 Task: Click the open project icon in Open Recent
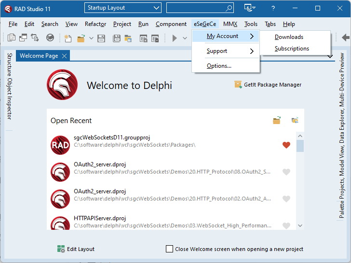(295, 120)
